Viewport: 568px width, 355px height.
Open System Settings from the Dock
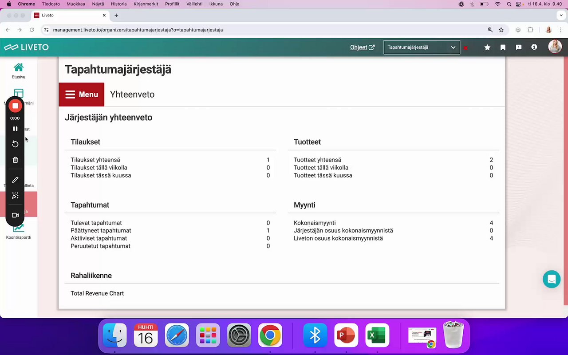click(239, 335)
